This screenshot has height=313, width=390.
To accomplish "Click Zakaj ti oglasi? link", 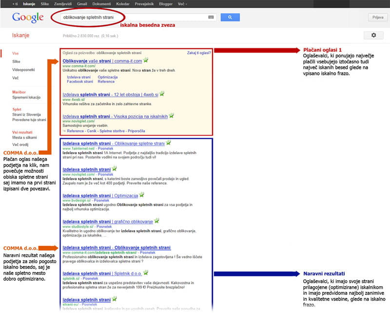I will tap(199, 53).
